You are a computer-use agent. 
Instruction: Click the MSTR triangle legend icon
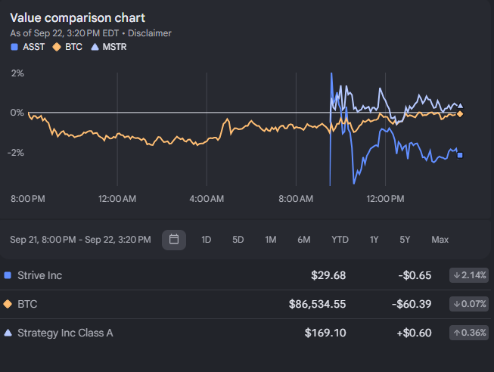point(95,47)
